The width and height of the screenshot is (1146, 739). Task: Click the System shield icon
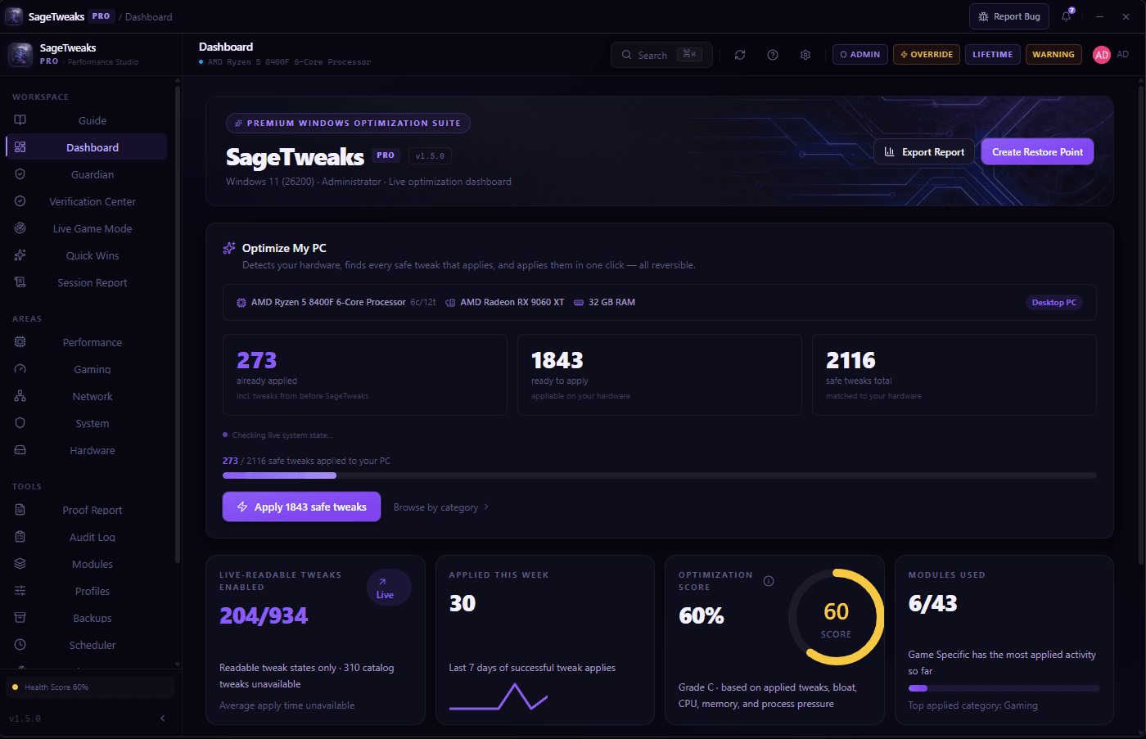(x=20, y=423)
